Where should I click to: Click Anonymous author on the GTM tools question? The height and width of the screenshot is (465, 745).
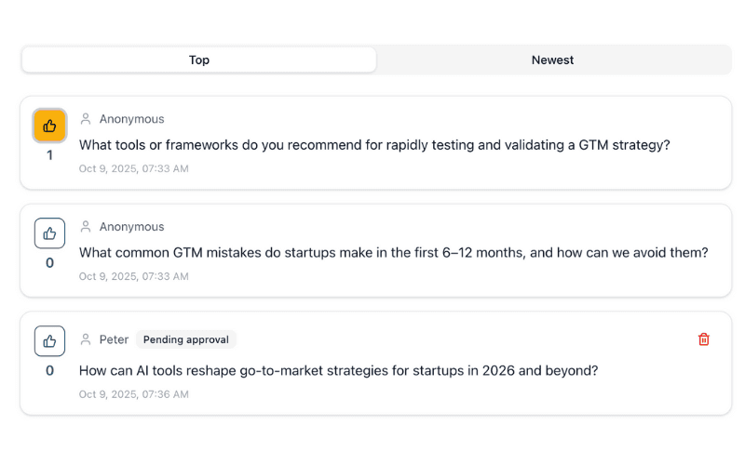[131, 119]
